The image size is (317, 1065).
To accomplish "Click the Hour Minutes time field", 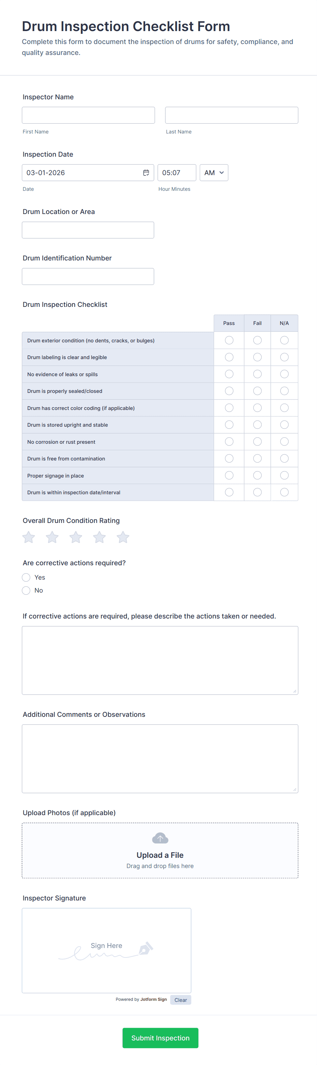I will click(x=177, y=173).
